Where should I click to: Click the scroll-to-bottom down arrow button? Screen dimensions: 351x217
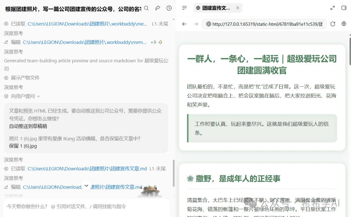[x=86, y=186]
